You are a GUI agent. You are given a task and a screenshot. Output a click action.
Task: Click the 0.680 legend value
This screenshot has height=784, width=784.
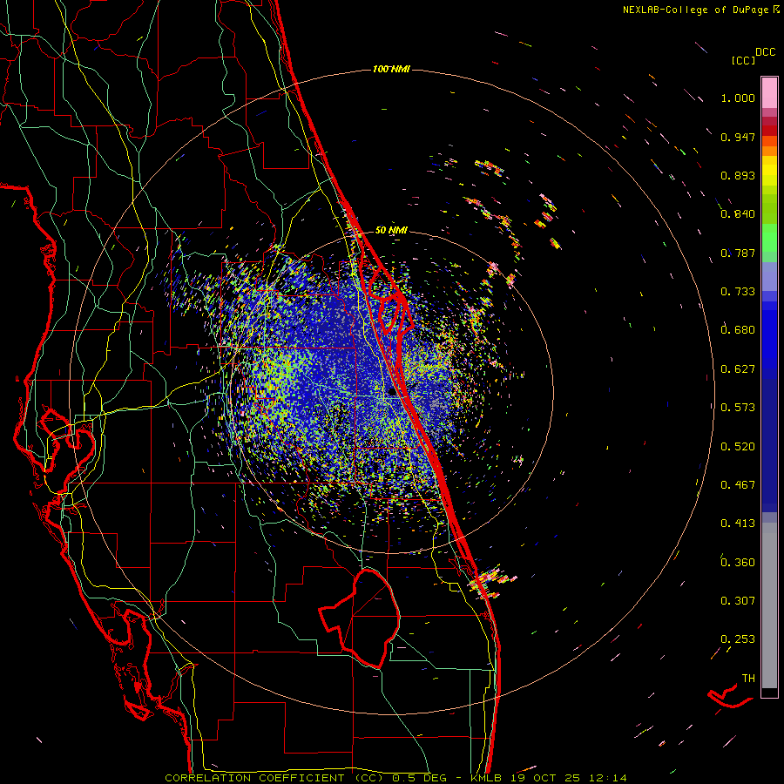tap(738, 330)
